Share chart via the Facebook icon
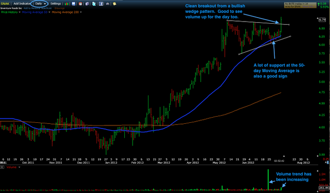This screenshot has width=330, height=193. [101, 4]
